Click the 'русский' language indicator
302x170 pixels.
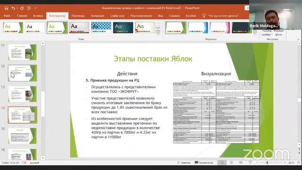tap(34, 162)
